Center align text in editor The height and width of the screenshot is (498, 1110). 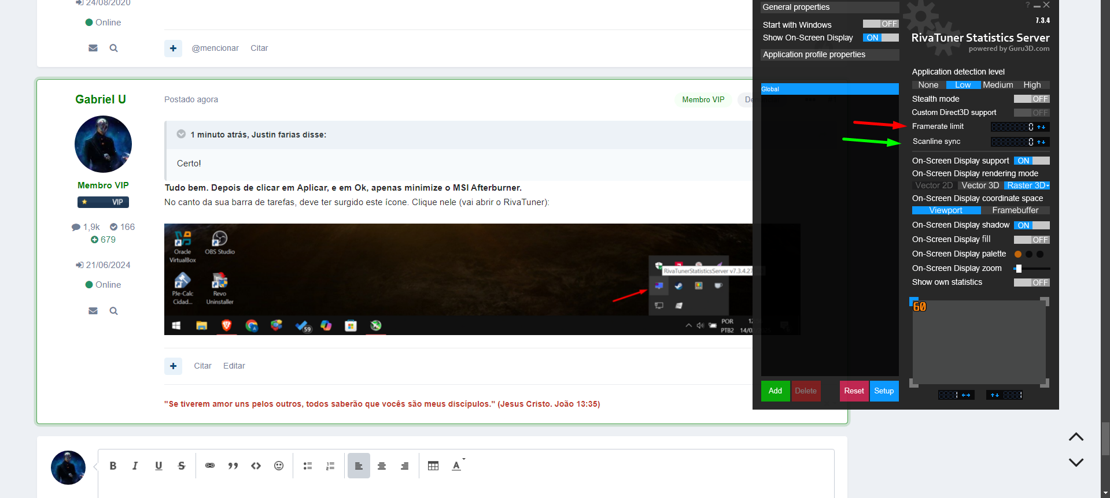(382, 466)
